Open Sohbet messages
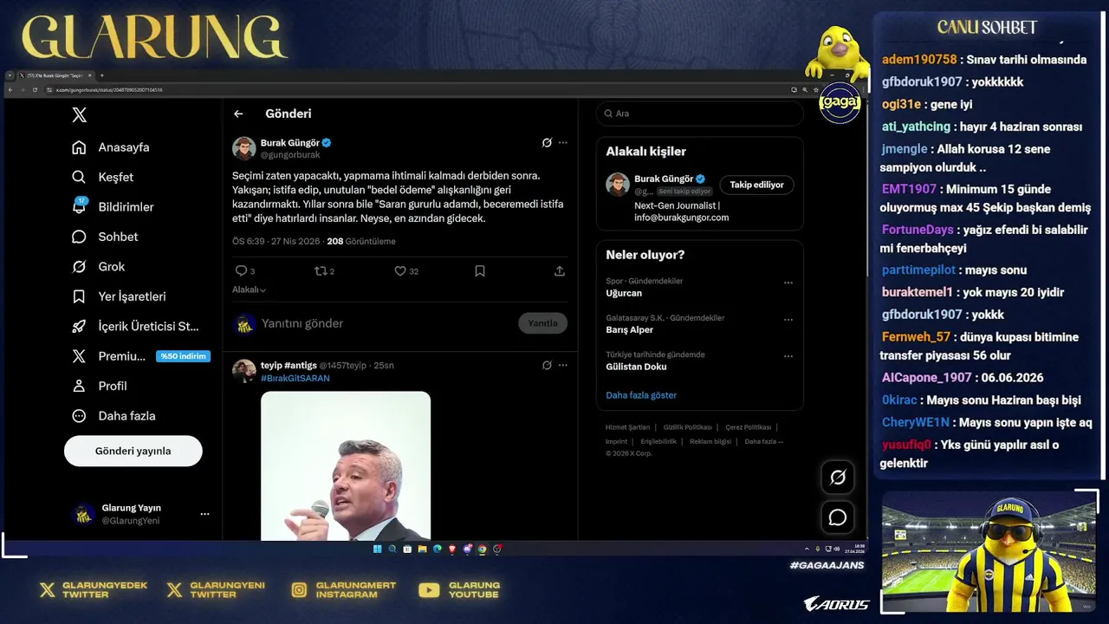 tap(105, 237)
